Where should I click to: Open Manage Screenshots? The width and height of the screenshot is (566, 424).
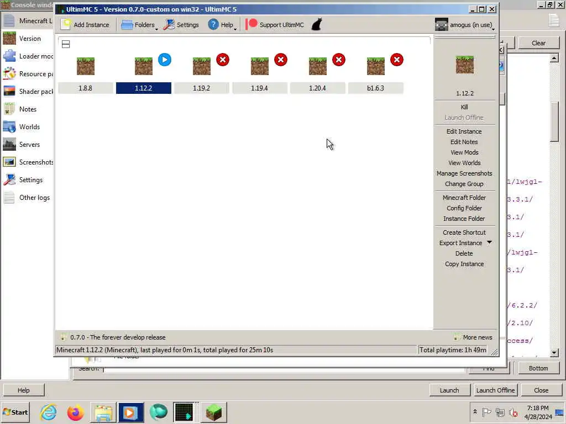(x=464, y=173)
